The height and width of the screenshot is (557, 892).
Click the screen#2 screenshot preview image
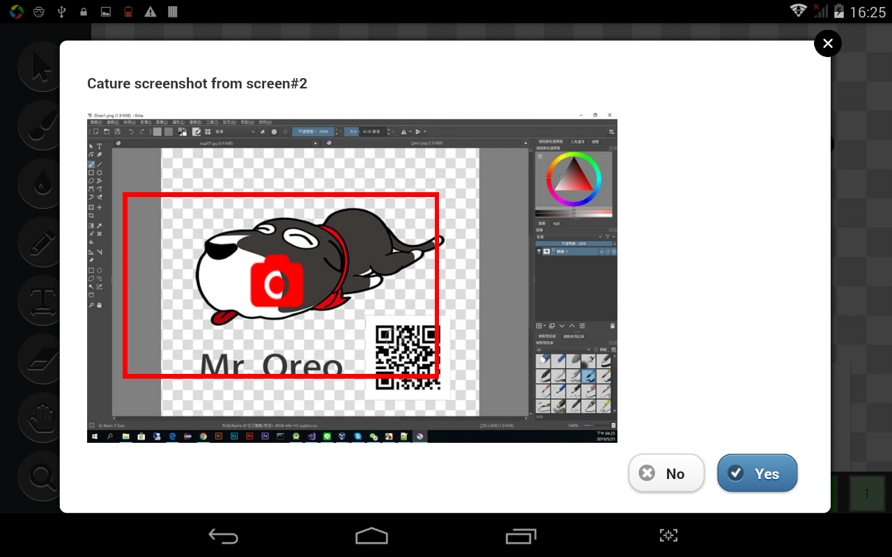[352, 277]
